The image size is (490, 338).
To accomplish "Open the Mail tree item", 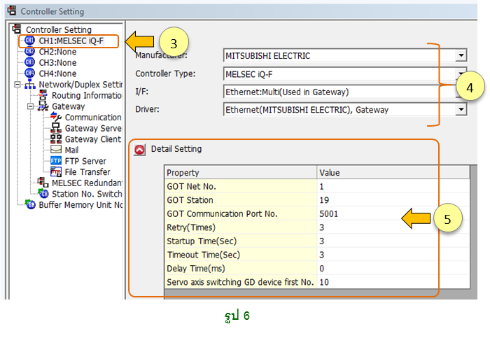I will [71, 150].
